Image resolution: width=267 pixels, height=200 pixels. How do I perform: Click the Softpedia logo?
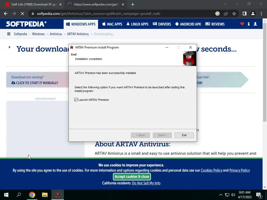(x=26, y=24)
